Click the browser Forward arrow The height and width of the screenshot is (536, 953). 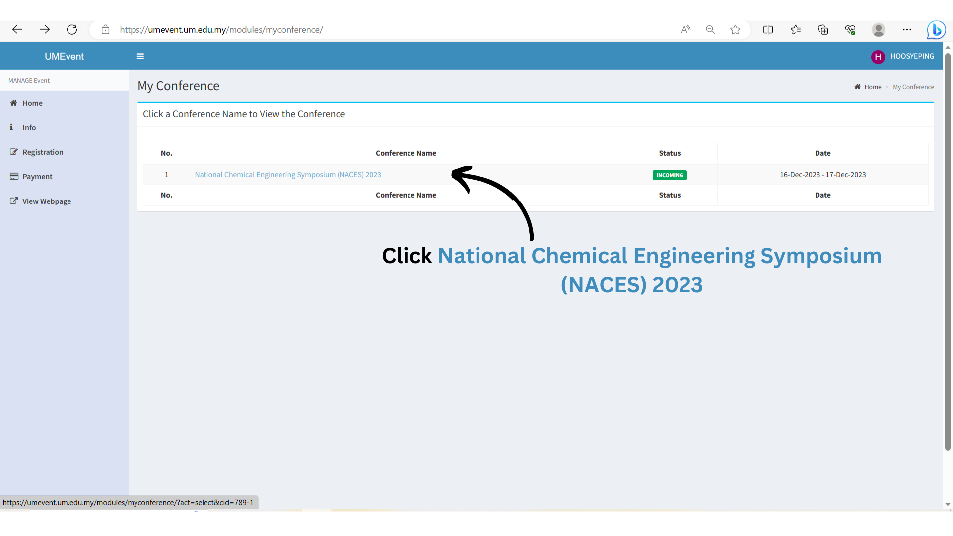(45, 30)
